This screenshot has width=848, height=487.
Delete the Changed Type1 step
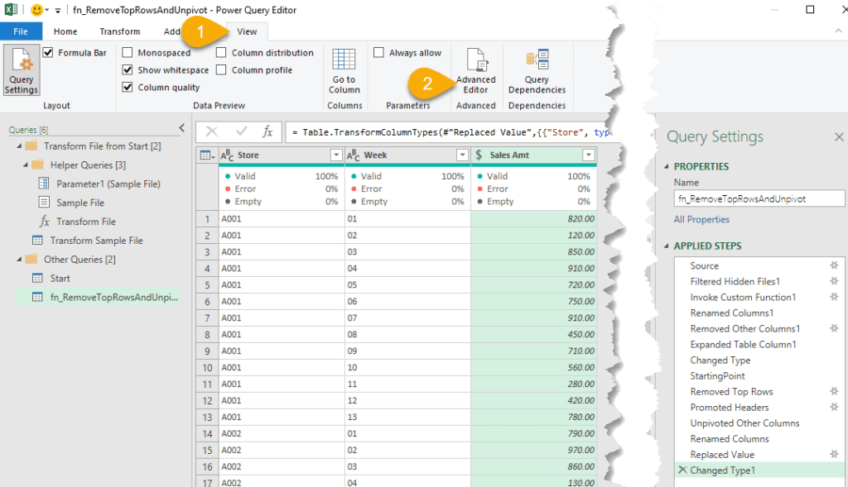(x=682, y=470)
